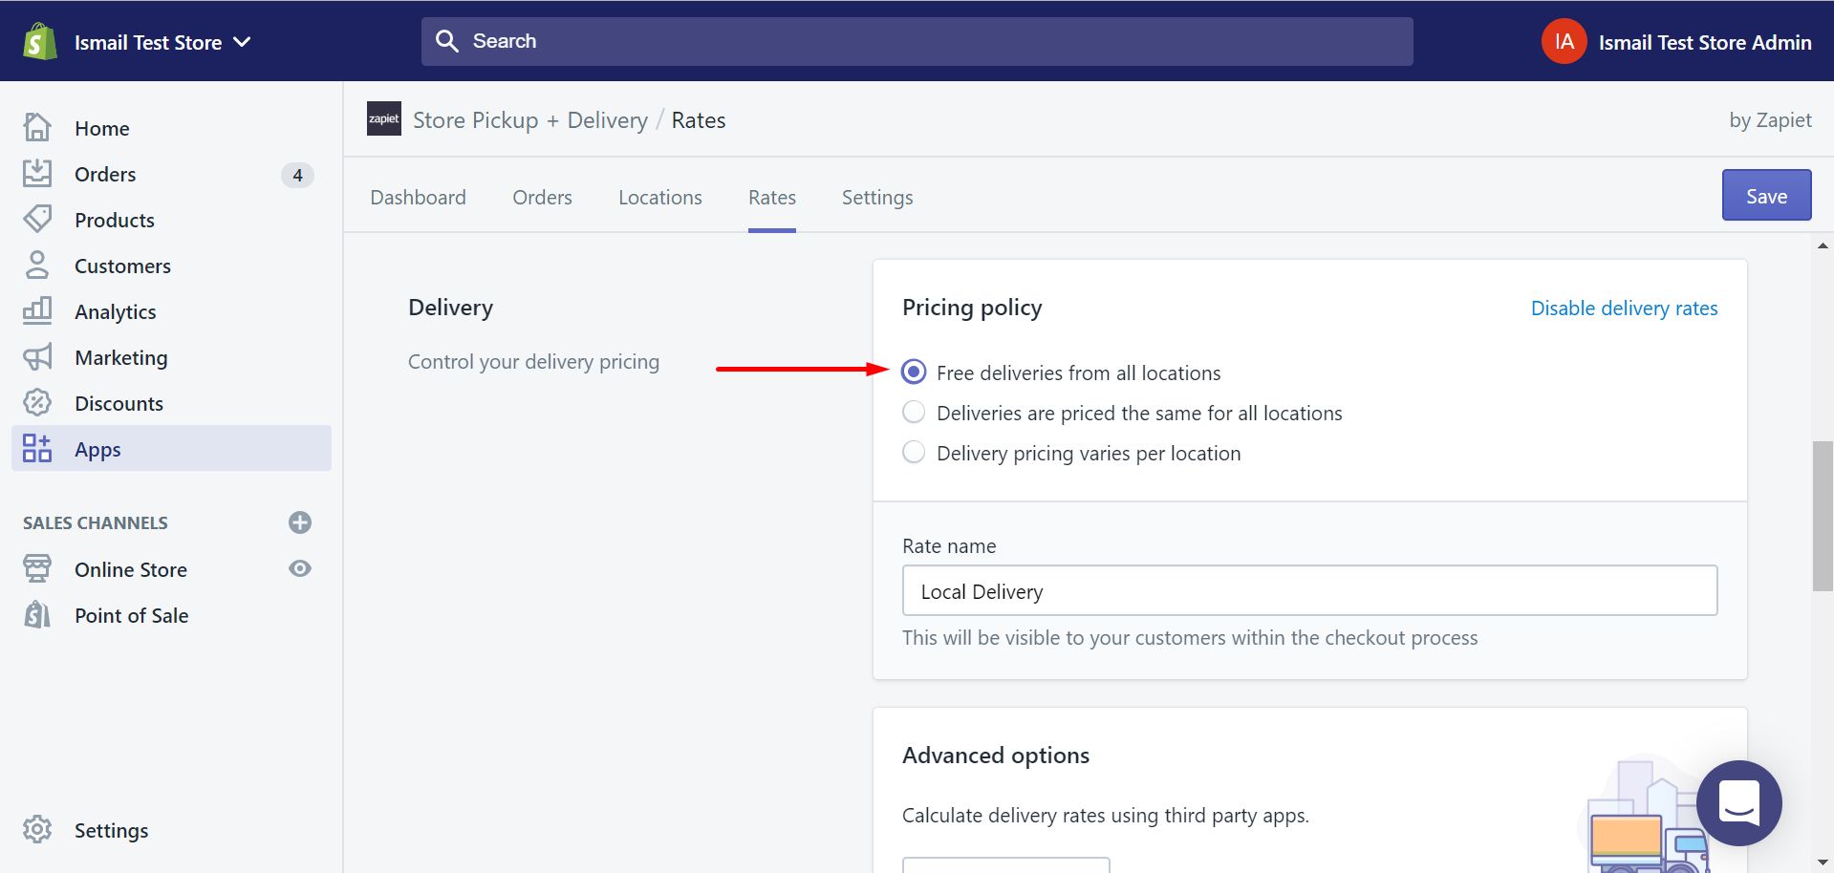Viewport: 1834px width, 873px height.
Task: Click the Shopify bag logo
Action: coord(39,42)
